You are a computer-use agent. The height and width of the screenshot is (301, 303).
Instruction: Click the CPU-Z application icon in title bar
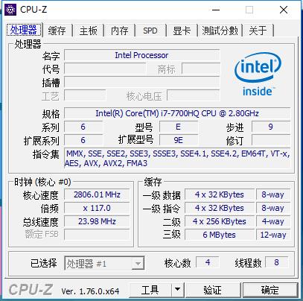point(10,10)
